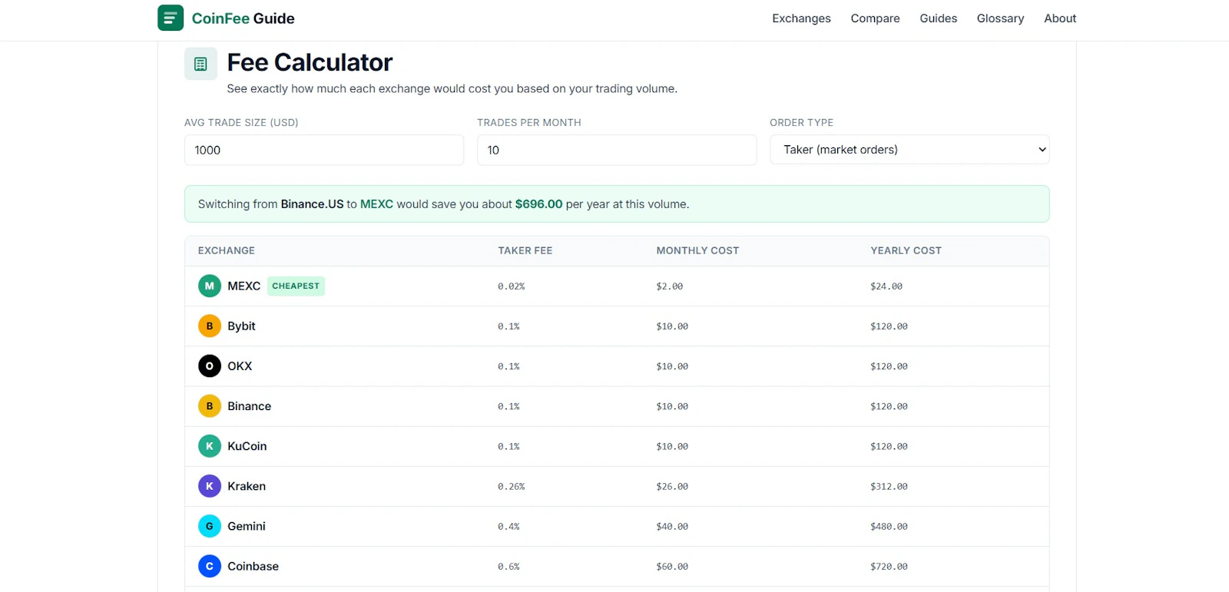Open the Compare nav menu item

click(x=875, y=18)
